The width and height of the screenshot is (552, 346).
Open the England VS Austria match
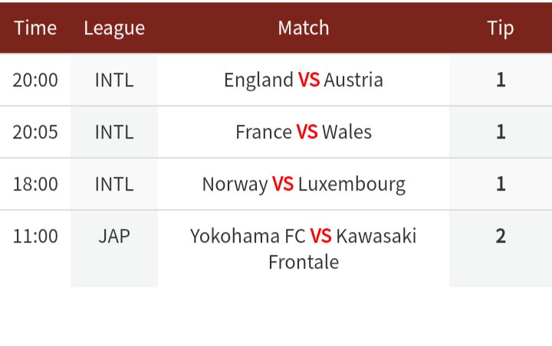click(x=304, y=80)
